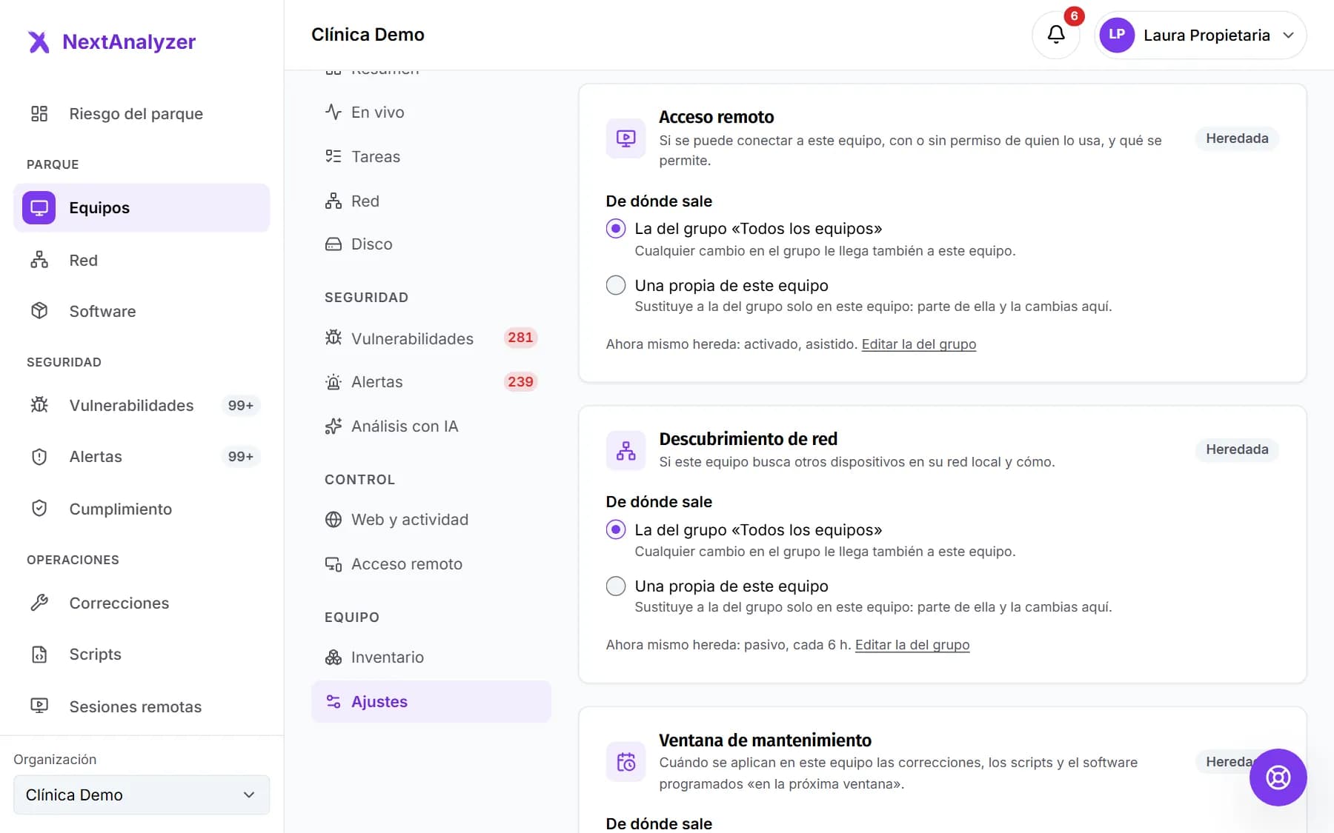This screenshot has height=833, width=1334.
Task: Click the Clínica Demo page title
Action: pyautogui.click(x=368, y=35)
